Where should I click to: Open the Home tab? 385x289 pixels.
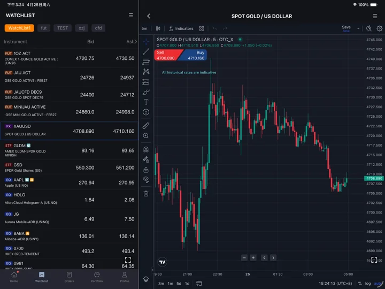tap(14, 277)
